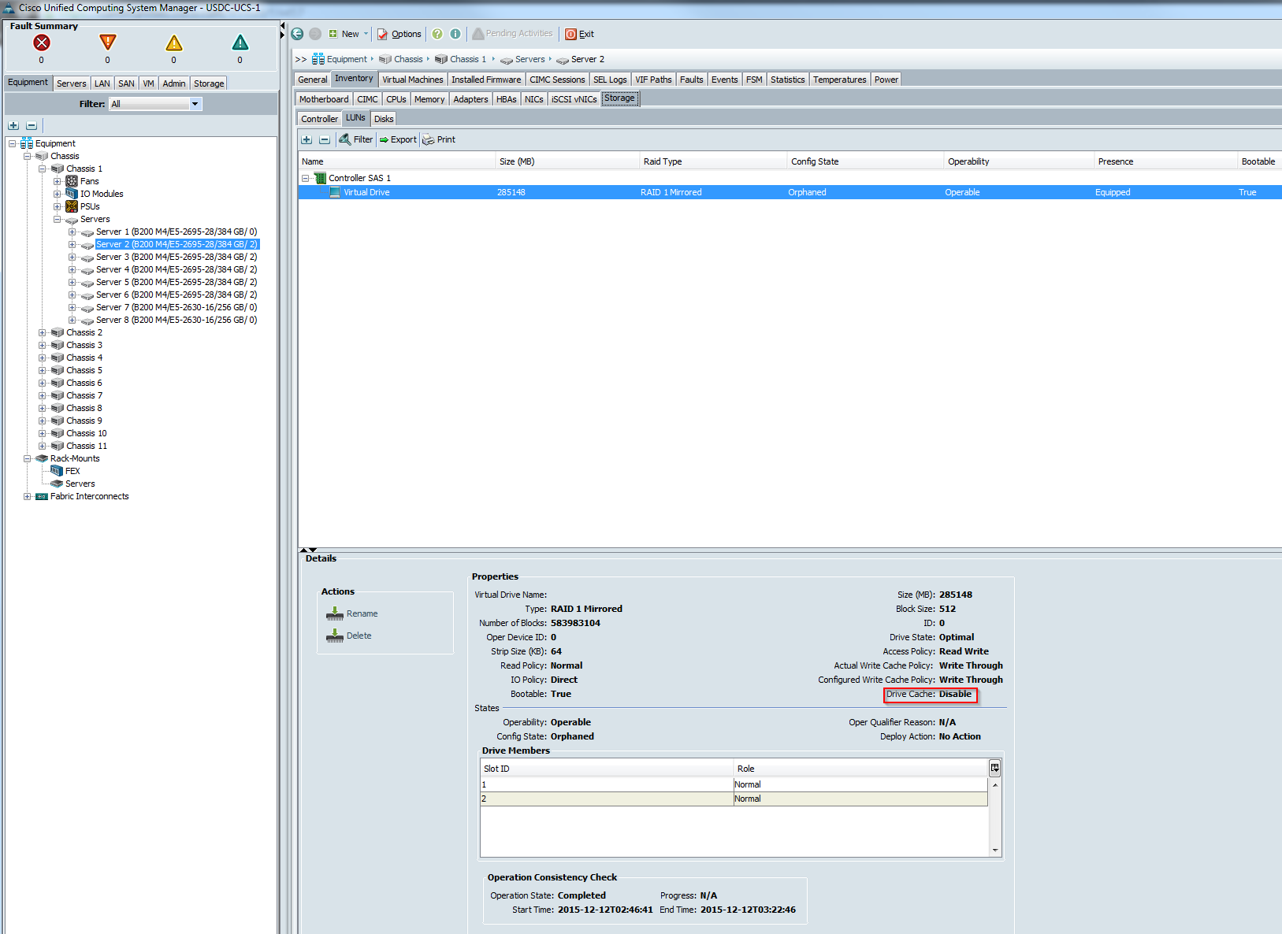The width and height of the screenshot is (1282, 934).
Task: Expand Server 7 in the equipment tree
Action: tap(72, 307)
